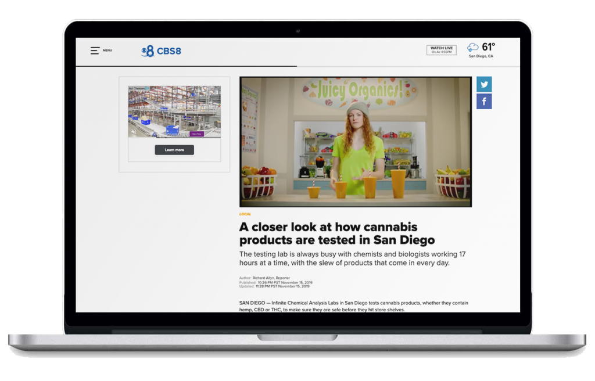Unmute the ad using speaker icon
The image size is (595, 381).
point(134,132)
